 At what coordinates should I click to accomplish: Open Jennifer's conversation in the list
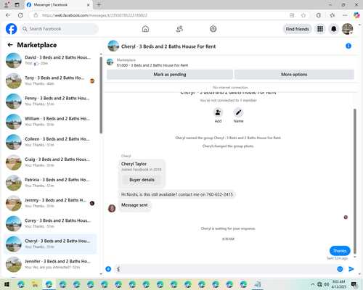[50, 265]
